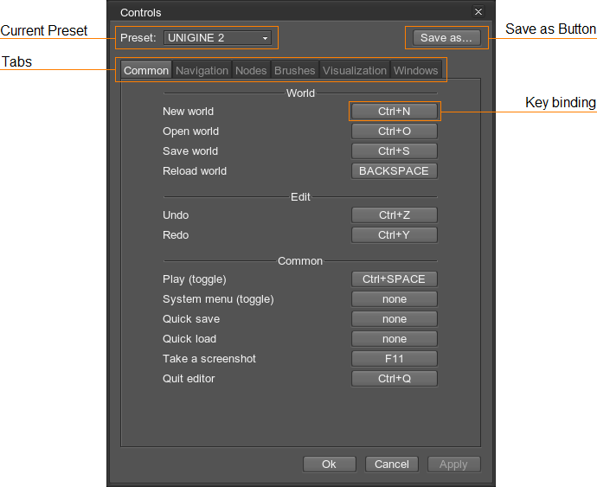
Task: Click the Undo Ctrl+Z key binding
Action: [x=394, y=215]
